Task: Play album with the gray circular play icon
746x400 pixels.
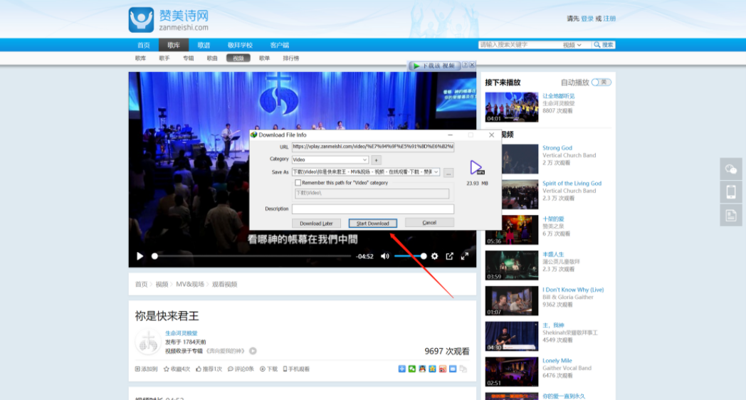Action: 253,351
